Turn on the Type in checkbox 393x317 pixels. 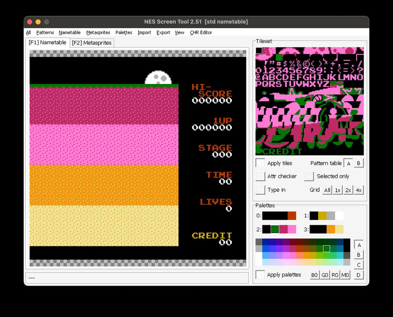(260, 189)
